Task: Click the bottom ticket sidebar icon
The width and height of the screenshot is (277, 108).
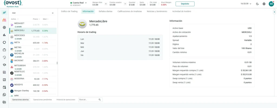Action: (x=4, y=102)
